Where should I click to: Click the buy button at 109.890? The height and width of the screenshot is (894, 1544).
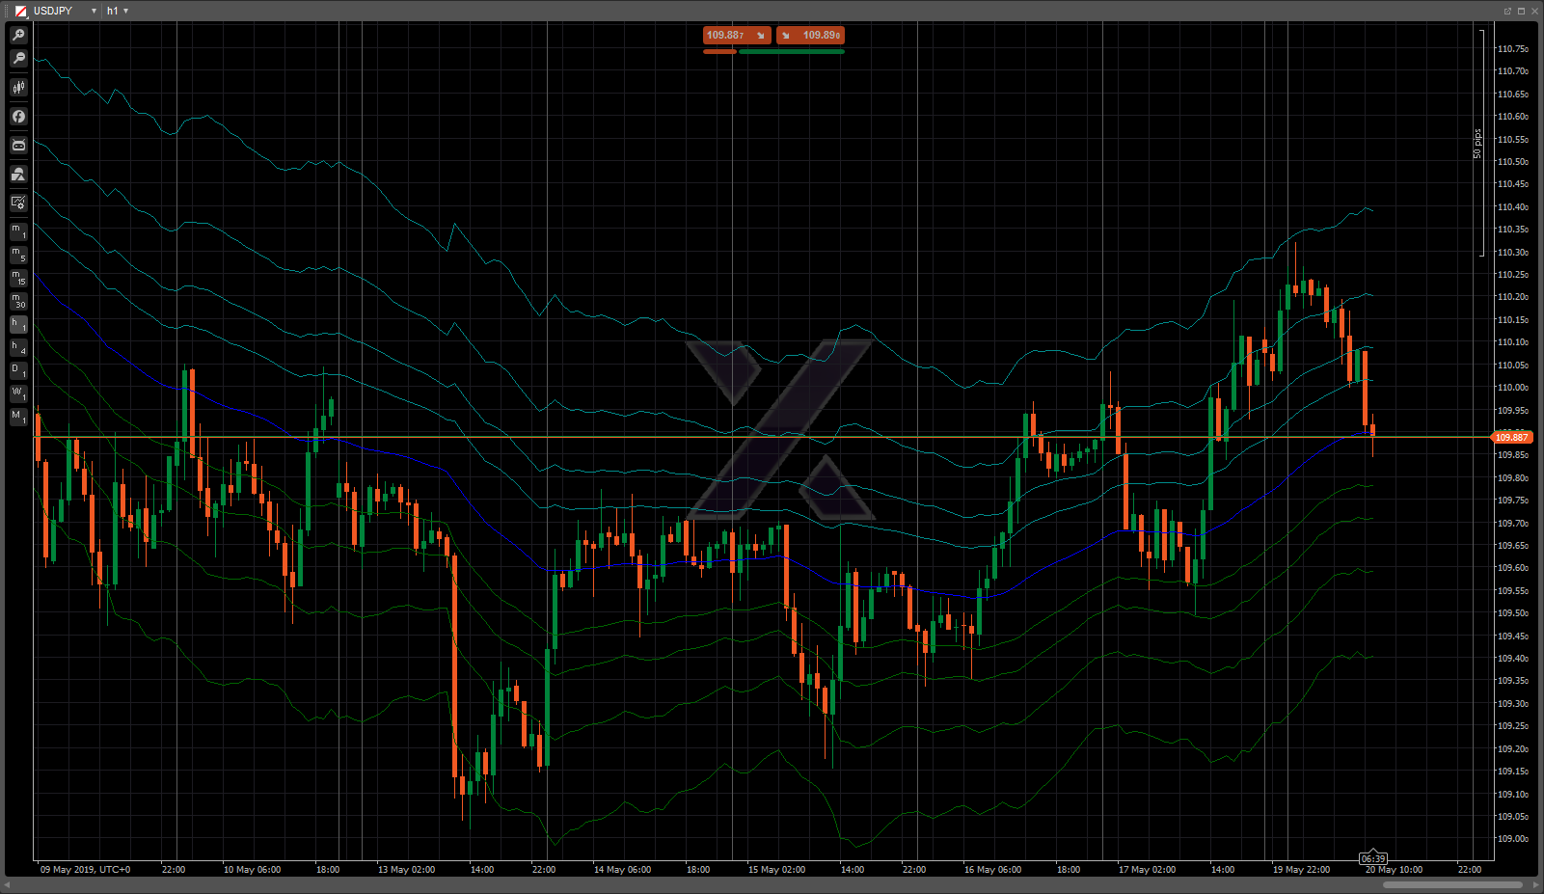810,35
